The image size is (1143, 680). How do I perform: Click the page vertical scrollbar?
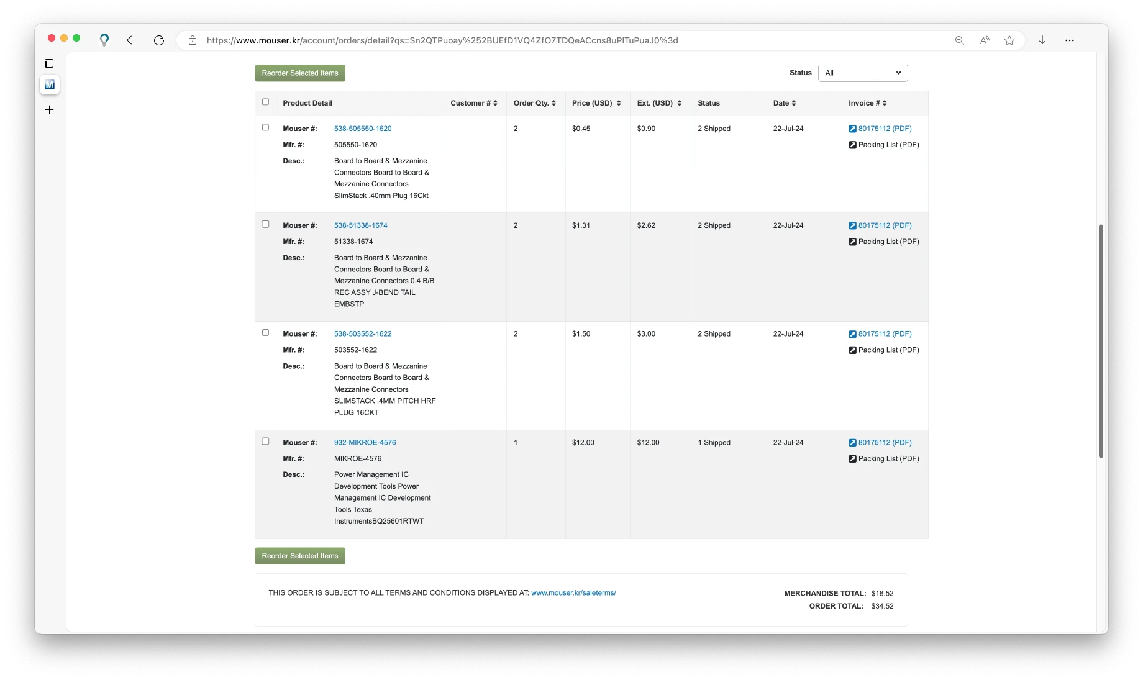(1101, 342)
